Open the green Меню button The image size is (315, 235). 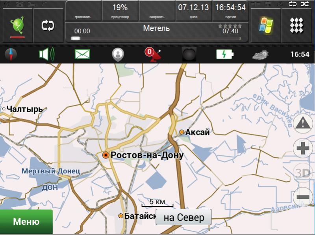coord(26,222)
